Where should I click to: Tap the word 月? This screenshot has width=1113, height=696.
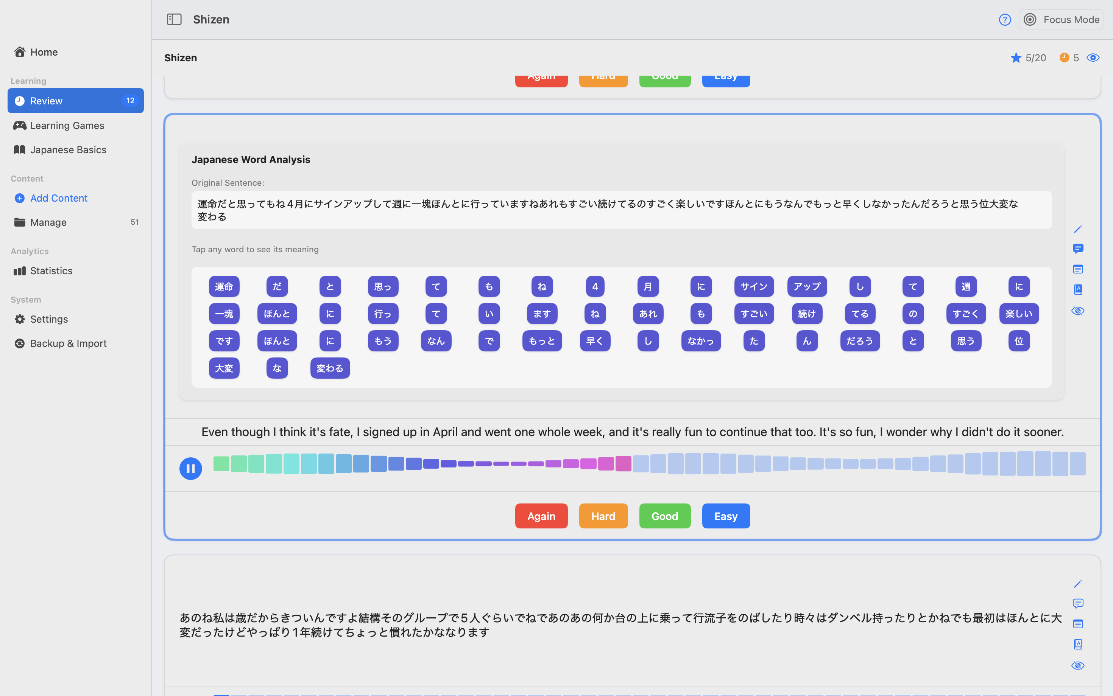pos(648,286)
